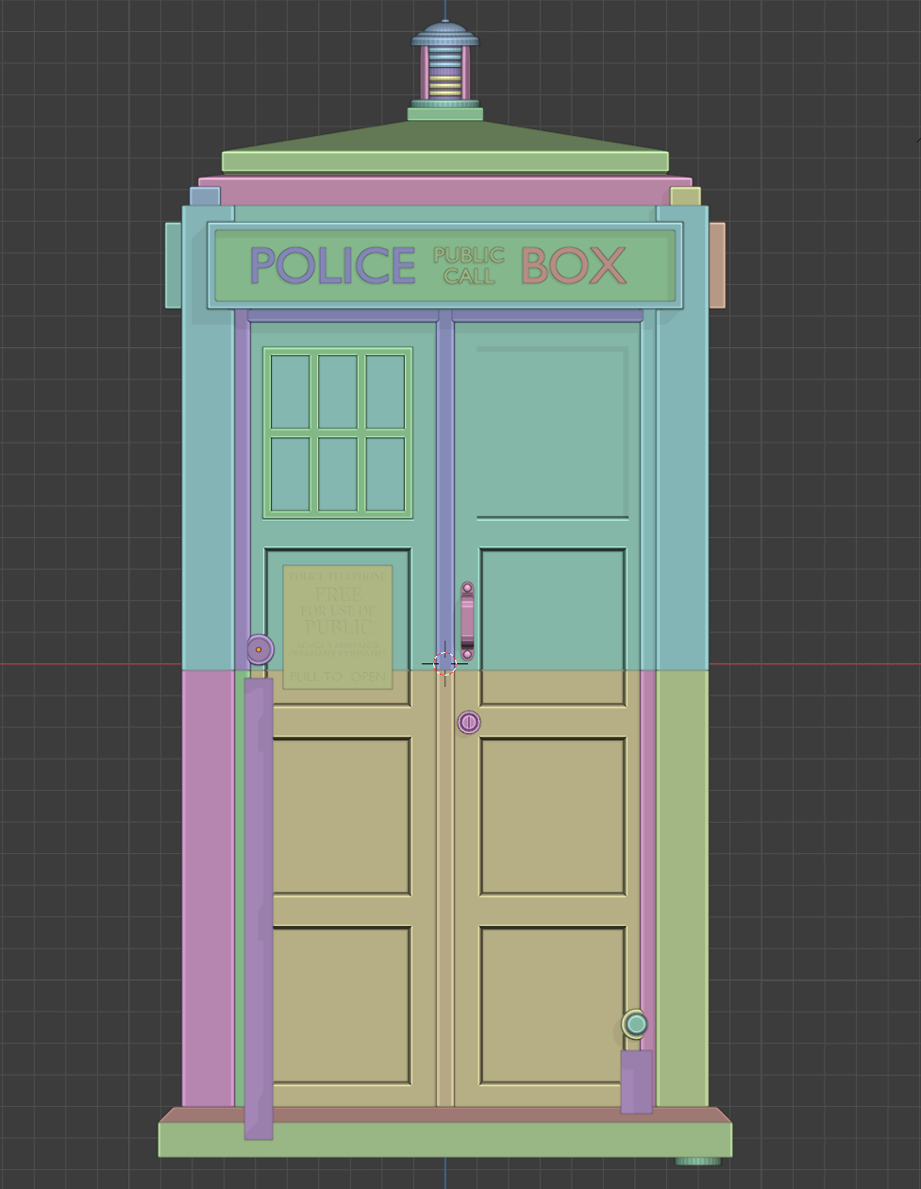Select the PULL TO OPEN notice panel
Viewport: 921px width, 1189px height.
(338, 628)
